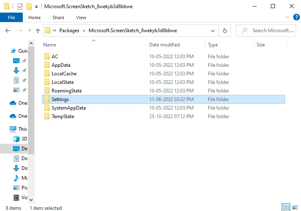Select the RoamingState folder
301x211 pixels.
pos(164,91)
